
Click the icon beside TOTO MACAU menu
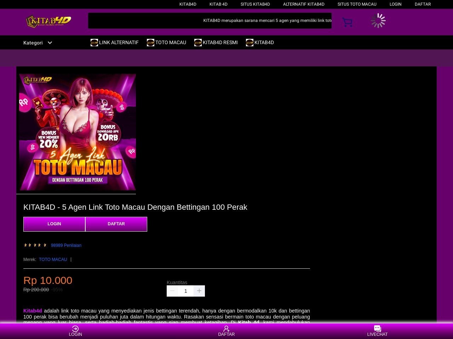(x=150, y=42)
